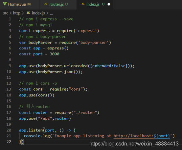Switch to the Home.vue tab

click(20, 4)
